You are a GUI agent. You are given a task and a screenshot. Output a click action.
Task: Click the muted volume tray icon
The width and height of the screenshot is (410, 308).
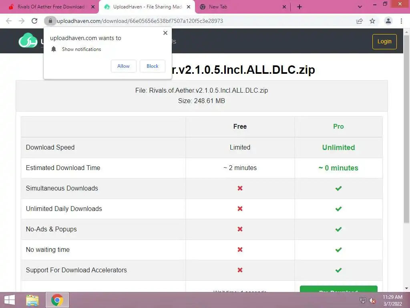(372, 300)
